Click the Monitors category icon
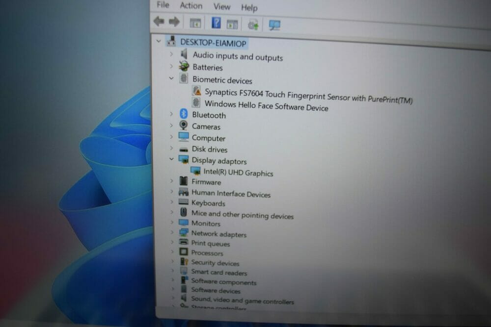 [184, 223]
